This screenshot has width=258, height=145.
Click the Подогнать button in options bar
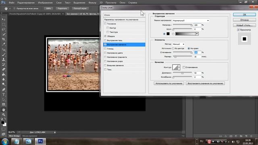point(62,8)
